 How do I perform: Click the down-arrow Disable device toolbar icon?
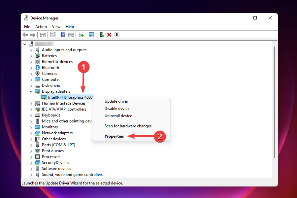click(x=117, y=35)
